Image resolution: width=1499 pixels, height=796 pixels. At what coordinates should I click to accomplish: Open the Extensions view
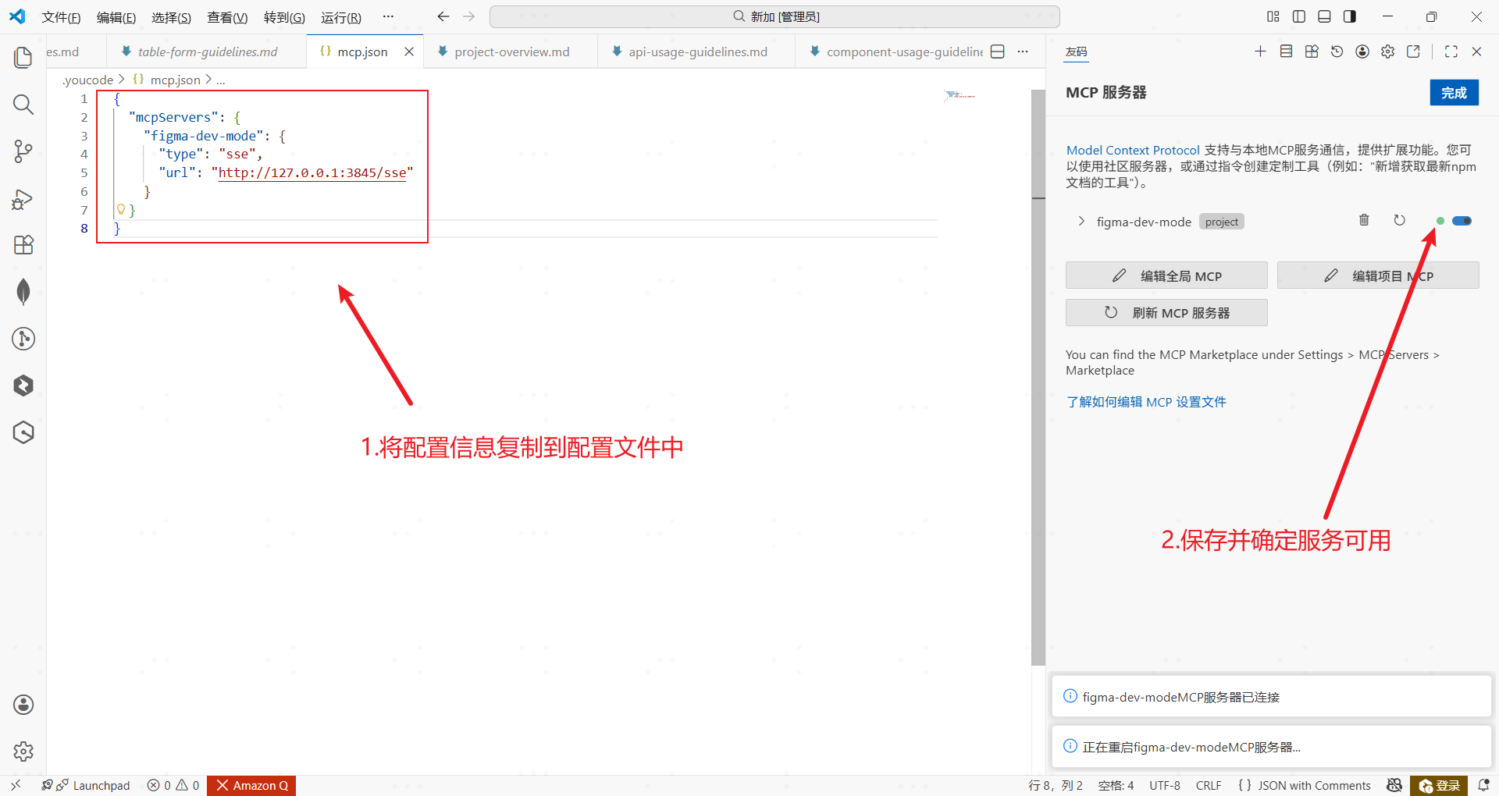pyautogui.click(x=23, y=245)
